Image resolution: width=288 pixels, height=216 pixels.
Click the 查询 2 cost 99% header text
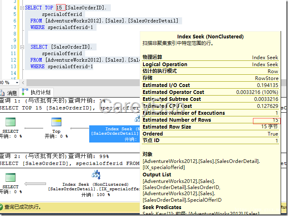click(54, 156)
